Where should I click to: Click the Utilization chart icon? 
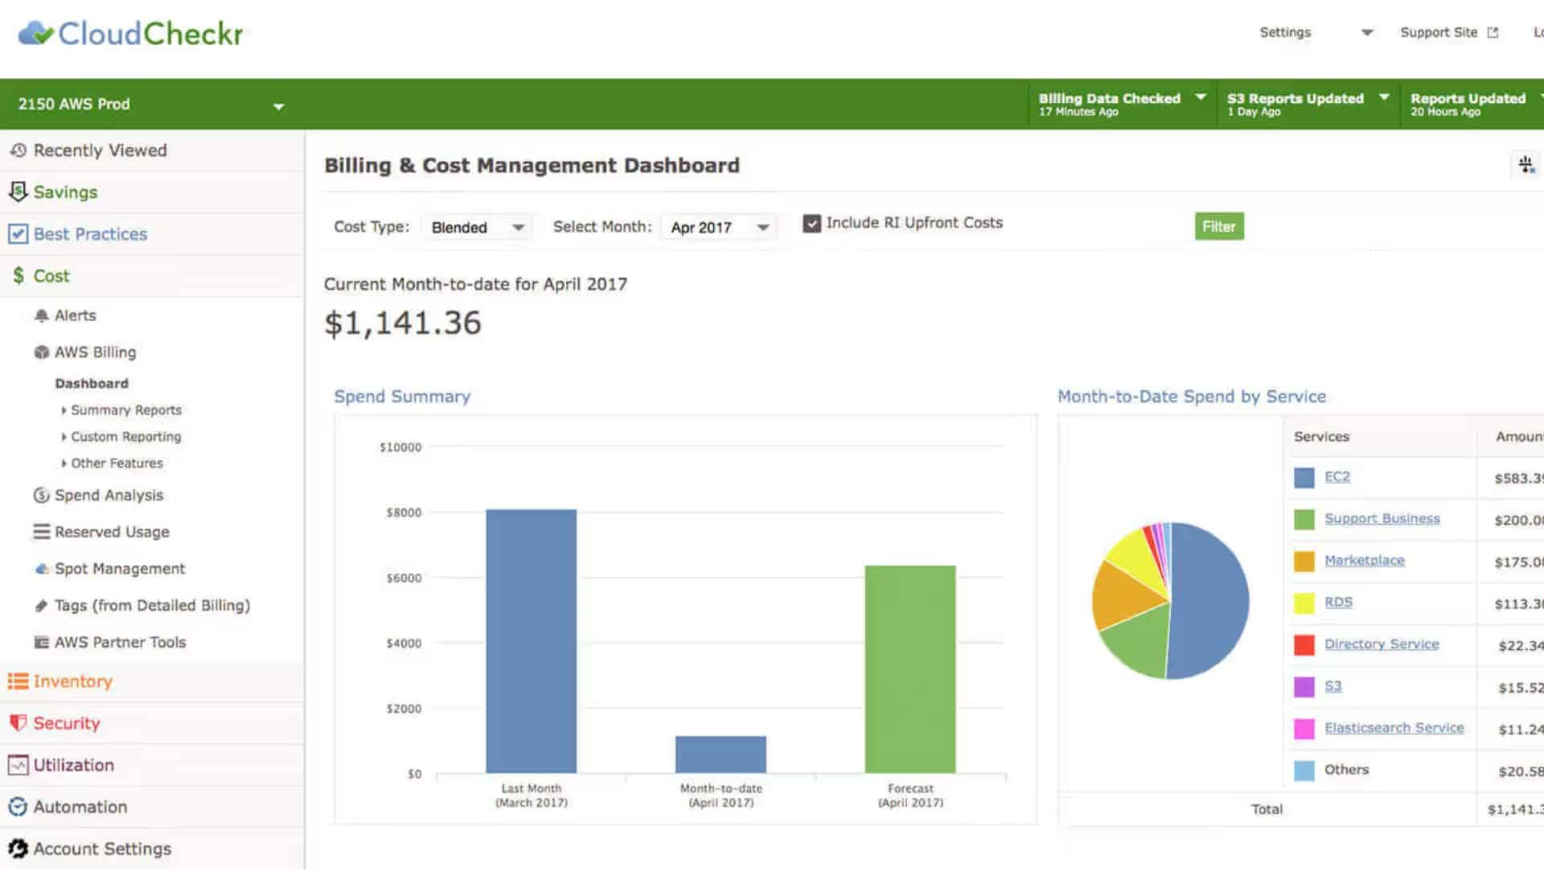click(x=18, y=765)
